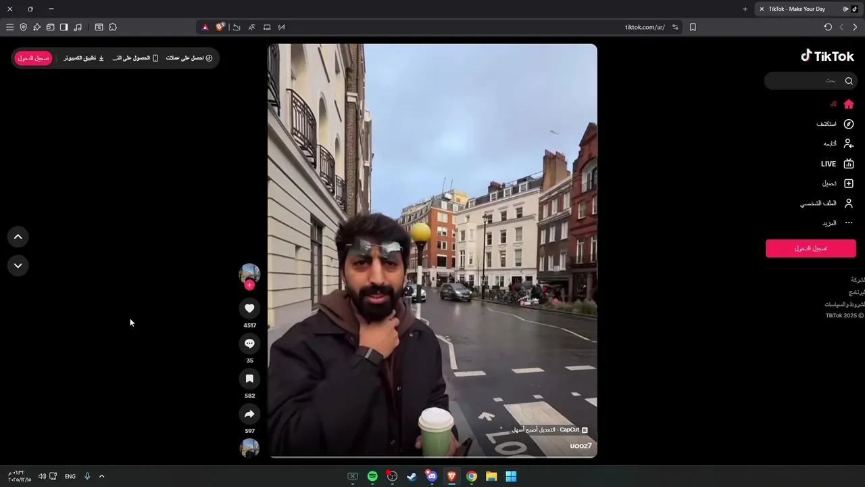Open Spotify from the taskbar
The height and width of the screenshot is (487, 865).
tap(372, 476)
